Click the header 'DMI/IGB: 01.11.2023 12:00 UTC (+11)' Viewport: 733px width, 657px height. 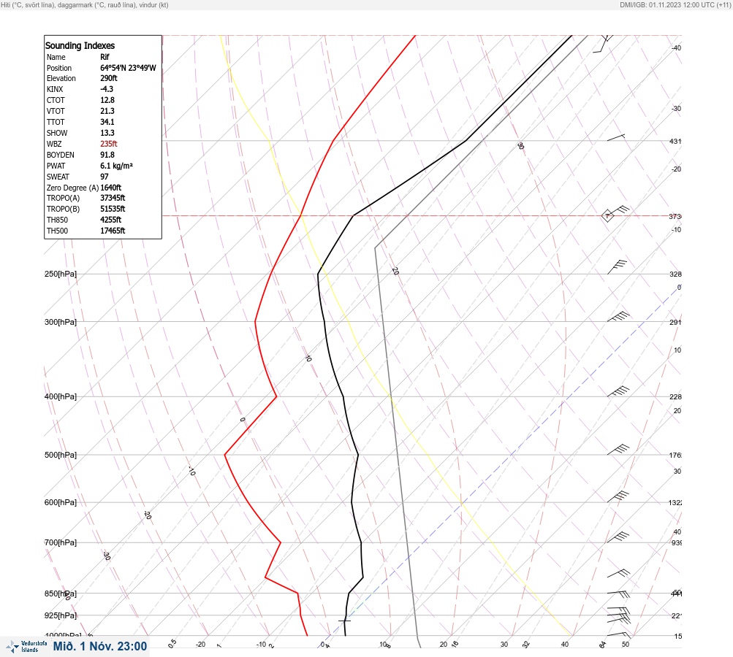(x=675, y=4)
